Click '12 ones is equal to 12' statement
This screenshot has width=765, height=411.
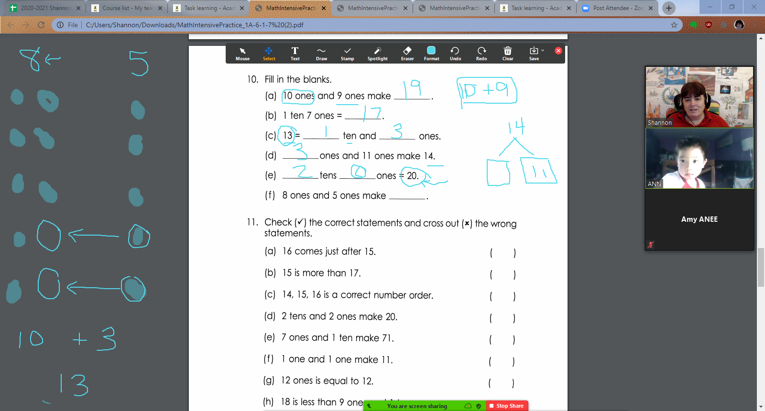pos(328,381)
